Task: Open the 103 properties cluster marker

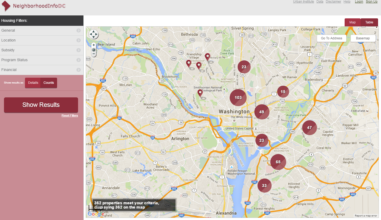Action: [238, 98]
